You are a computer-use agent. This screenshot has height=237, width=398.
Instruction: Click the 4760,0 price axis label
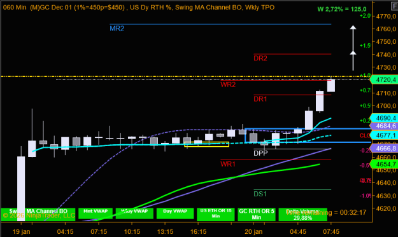386,29
